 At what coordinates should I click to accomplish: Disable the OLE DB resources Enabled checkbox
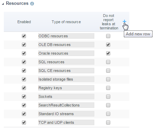click(x=24, y=45)
